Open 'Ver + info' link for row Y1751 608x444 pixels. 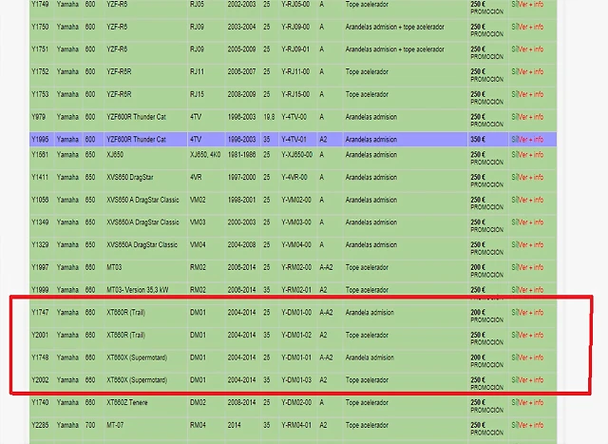tap(531, 49)
